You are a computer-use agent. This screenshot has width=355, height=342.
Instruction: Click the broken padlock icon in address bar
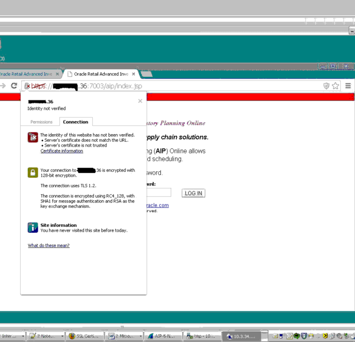(27, 86)
